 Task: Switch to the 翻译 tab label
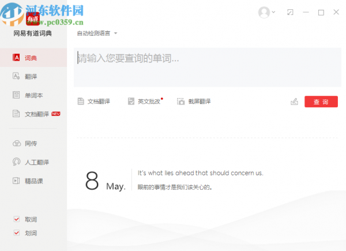coord(31,77)
